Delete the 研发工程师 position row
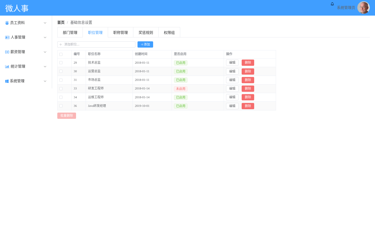This screenshot has width=375, height=234. [248, 89]
